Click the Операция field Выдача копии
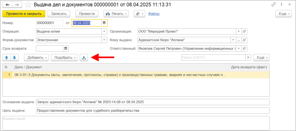 pos(69,31)
